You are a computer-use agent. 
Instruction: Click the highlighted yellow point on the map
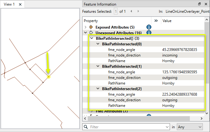pyautogui.click(x=48, y=76)
